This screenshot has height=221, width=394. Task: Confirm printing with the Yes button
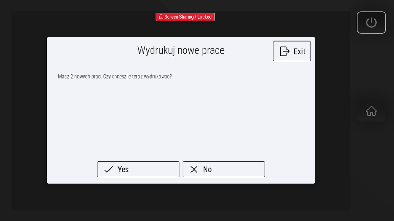tap(138, 169)
